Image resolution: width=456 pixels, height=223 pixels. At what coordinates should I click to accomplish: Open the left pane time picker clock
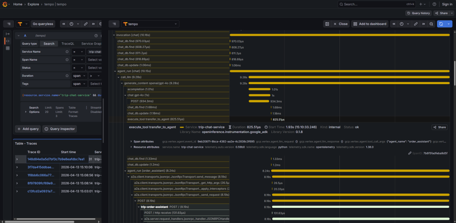[71, 24]
